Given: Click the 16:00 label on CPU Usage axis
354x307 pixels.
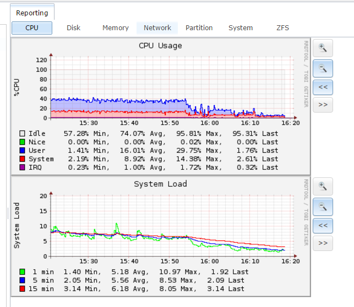Looking at the screenshot, I should click(210, 123).
